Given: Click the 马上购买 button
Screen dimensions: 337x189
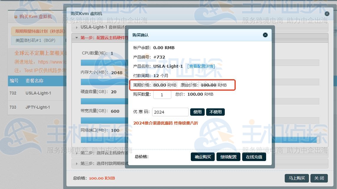Looking at the screenshot, I should tap(297, 178).
